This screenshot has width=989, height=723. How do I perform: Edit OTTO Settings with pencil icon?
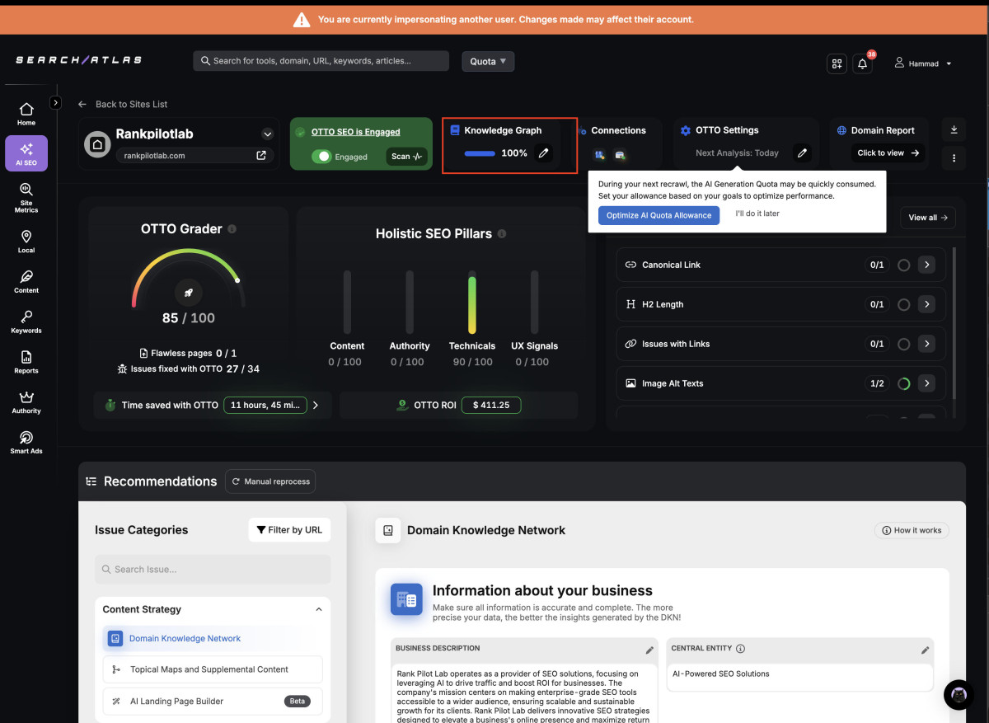(x=802, y=153)
